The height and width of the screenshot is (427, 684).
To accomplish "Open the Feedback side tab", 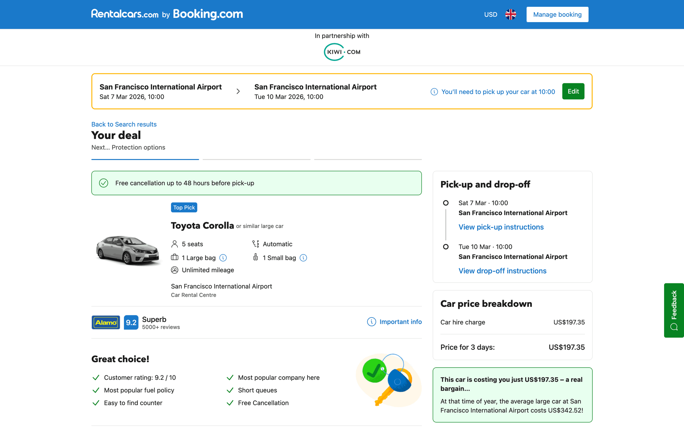I will [x=674, y=310].
